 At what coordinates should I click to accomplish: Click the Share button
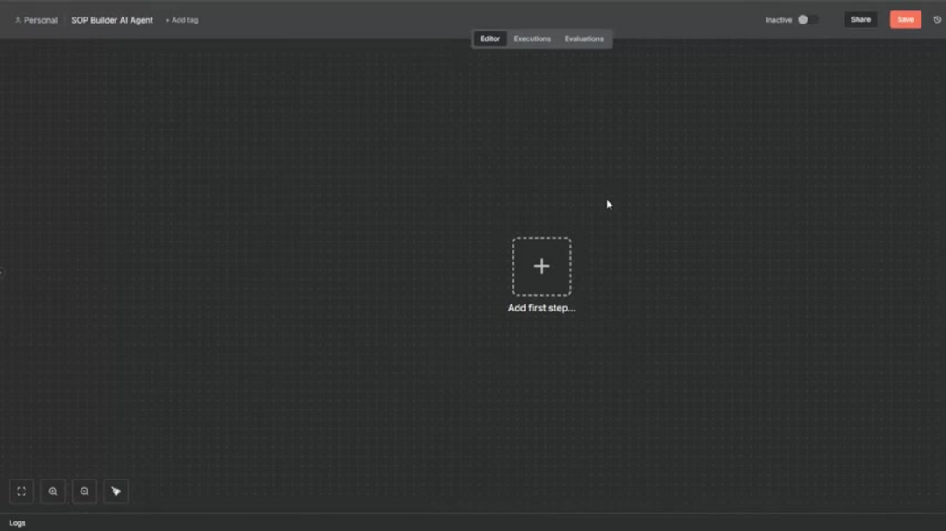[x=860, y=18]
